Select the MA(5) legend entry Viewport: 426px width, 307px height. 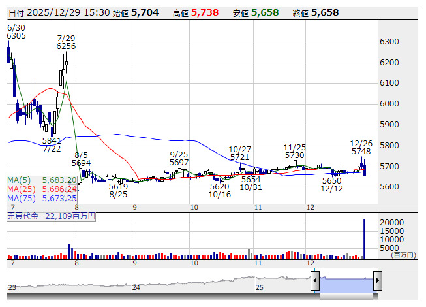pos(42,180)
